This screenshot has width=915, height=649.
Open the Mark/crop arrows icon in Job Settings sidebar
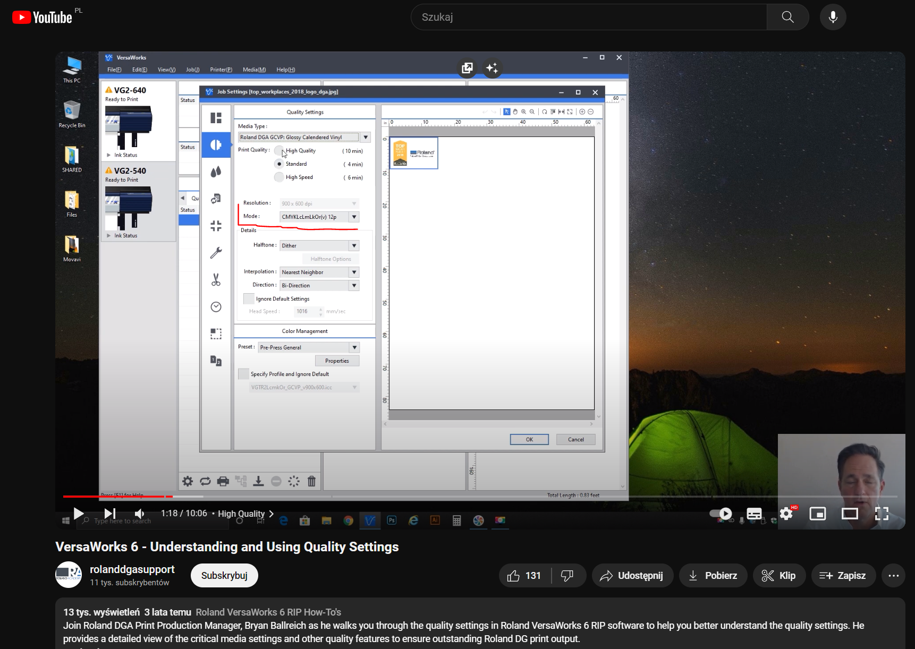point(216,226)
